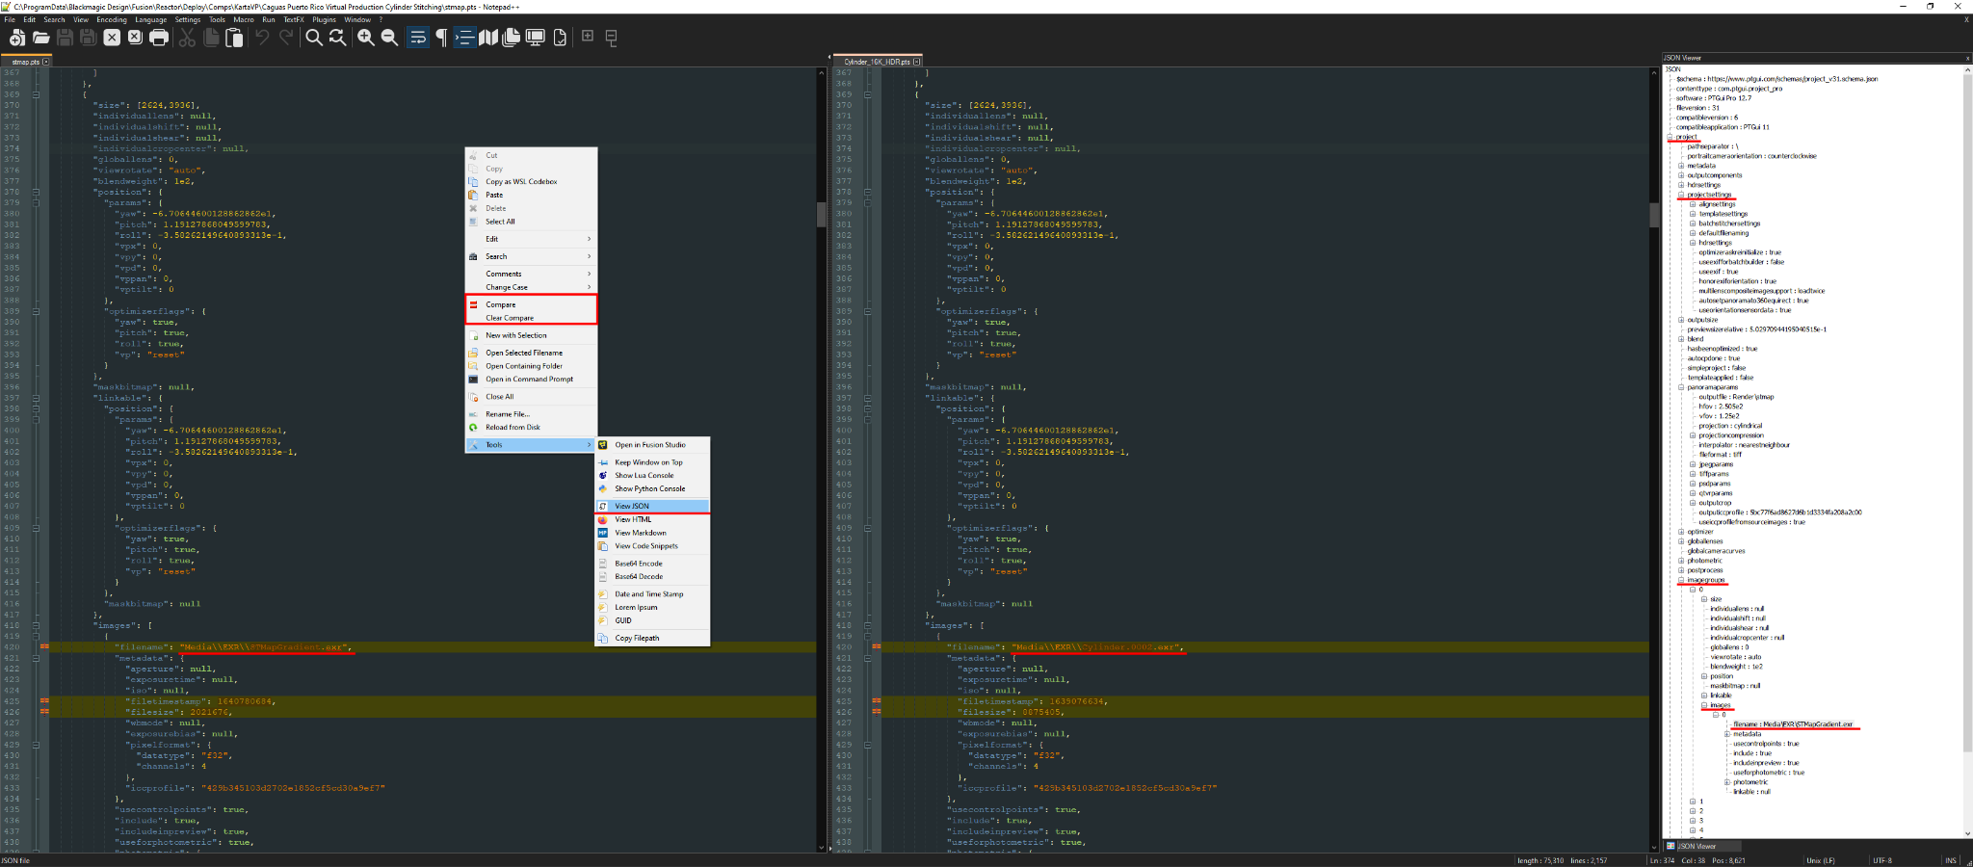Viewport: 1973px width, 867px height.
Task: Choose View Markdown from the Tools submenu
Action: pos(652,533)
